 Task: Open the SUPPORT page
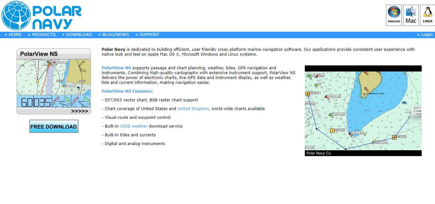149,34
